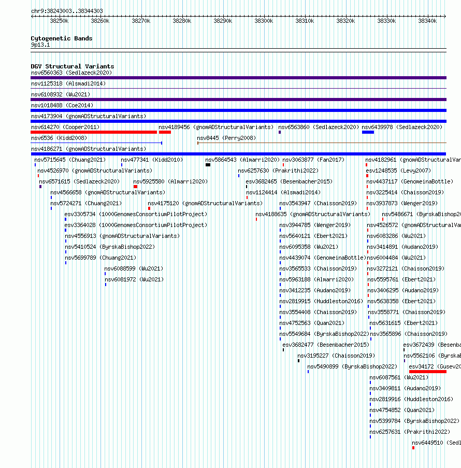
Task: Click nsv2819916 (Huddleston2016) label
Action: (x=411, y=400)
